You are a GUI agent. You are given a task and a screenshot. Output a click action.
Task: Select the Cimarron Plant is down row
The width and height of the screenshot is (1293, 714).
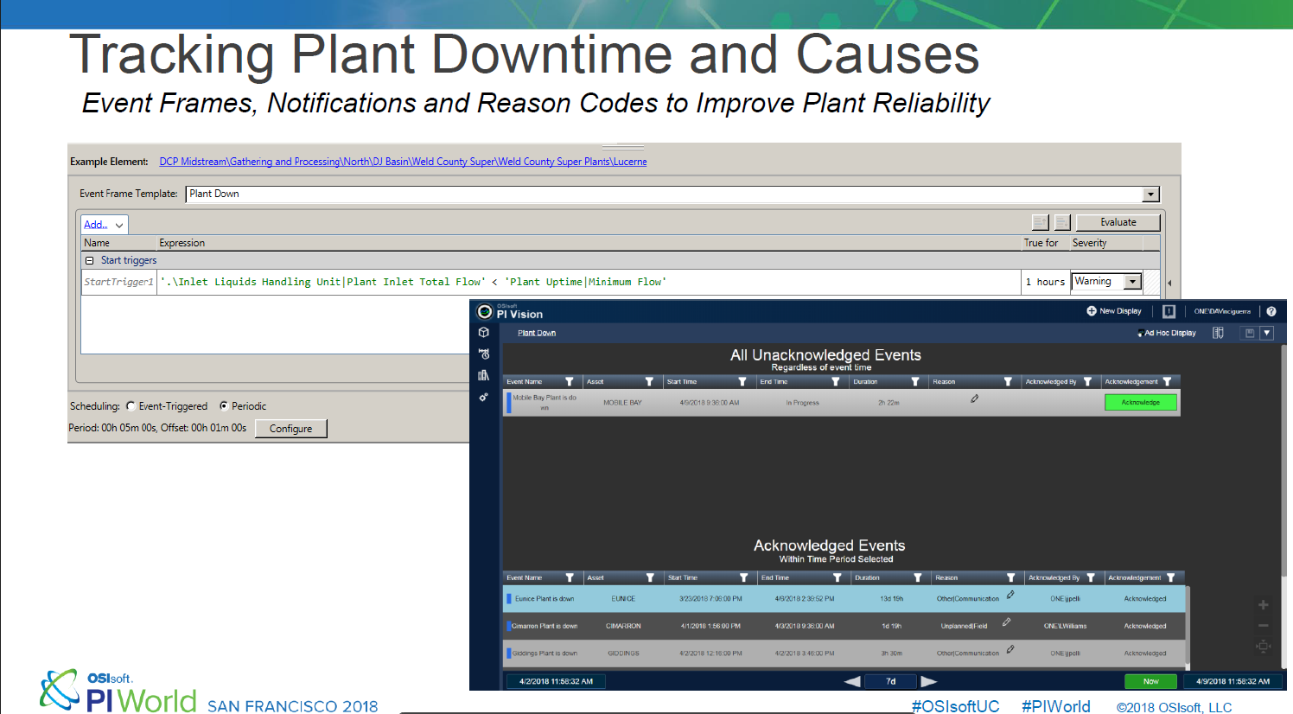point(844,626)
